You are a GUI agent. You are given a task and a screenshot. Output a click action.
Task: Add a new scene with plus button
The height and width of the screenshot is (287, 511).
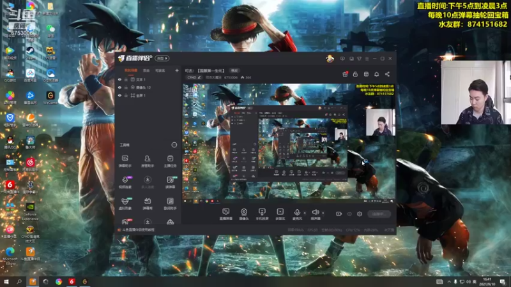pyautogui.click(x=177, y=70)
